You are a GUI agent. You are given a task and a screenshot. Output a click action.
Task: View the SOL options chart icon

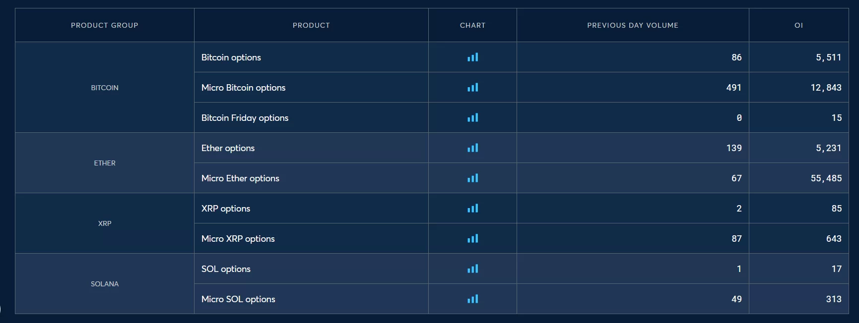click(472, 269)
